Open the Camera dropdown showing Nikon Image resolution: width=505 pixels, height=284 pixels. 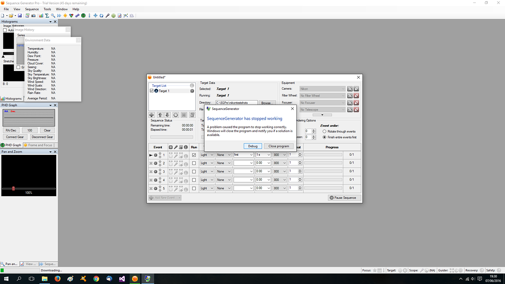click(321, 88)
